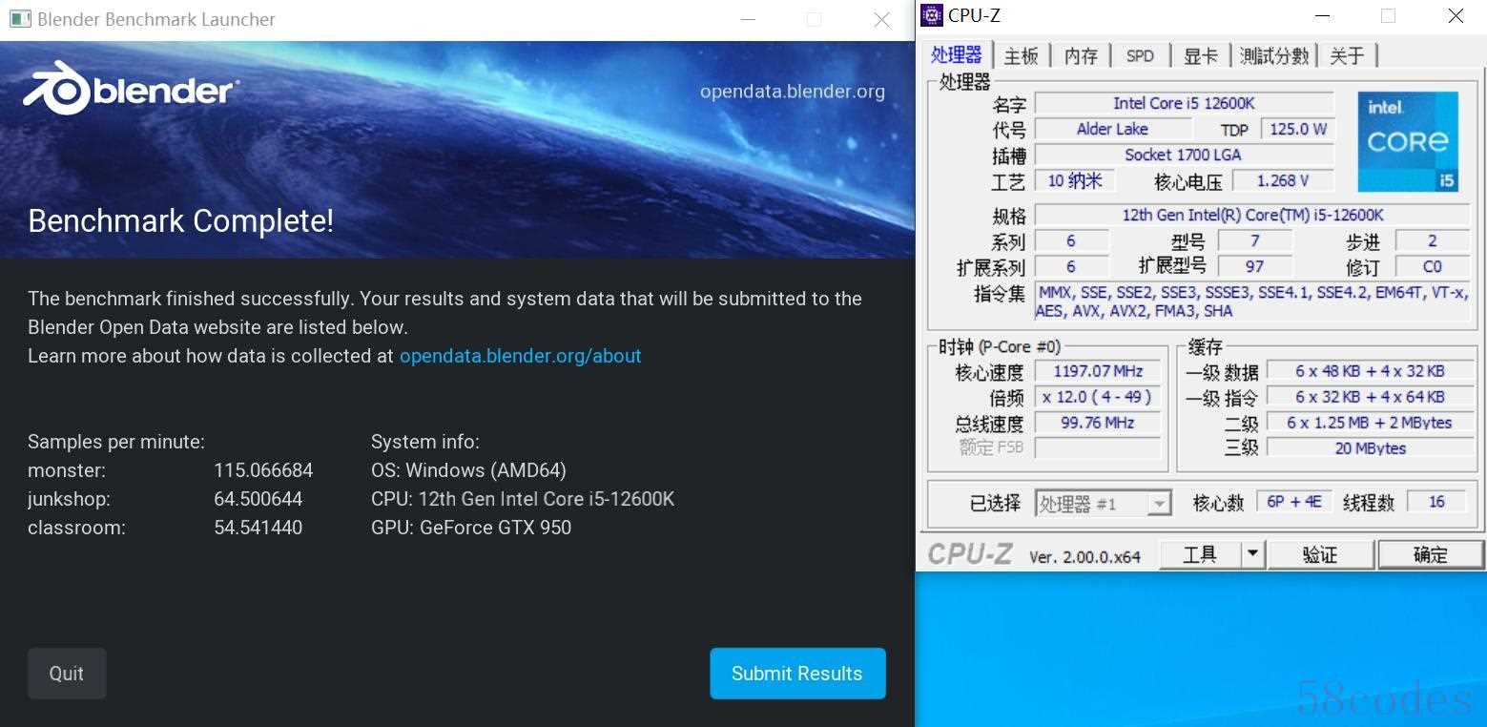Click the core speed 1197.07 MHz value
The height and width of the screenshot is (727, 1487).
(x=1097, y=371)
